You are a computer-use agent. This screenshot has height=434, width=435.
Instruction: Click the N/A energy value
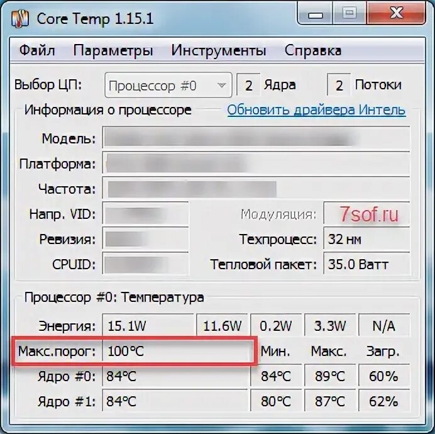384,325
